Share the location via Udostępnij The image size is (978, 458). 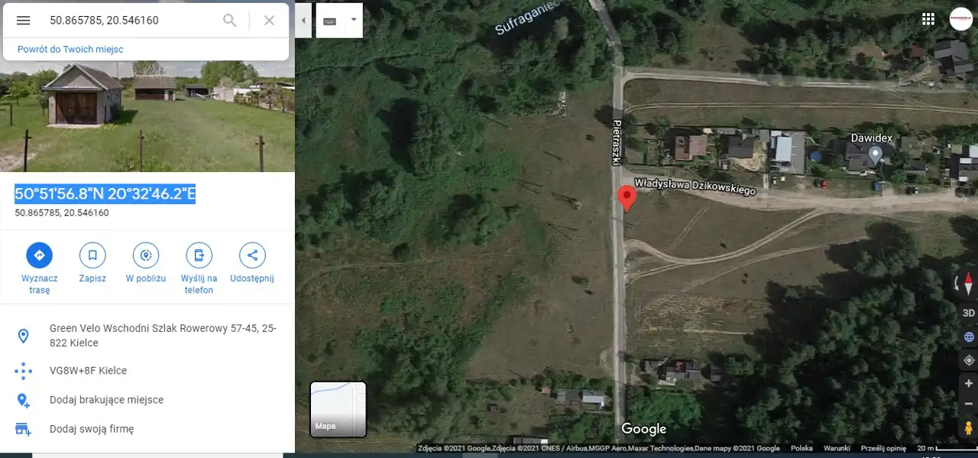point(252,255)
